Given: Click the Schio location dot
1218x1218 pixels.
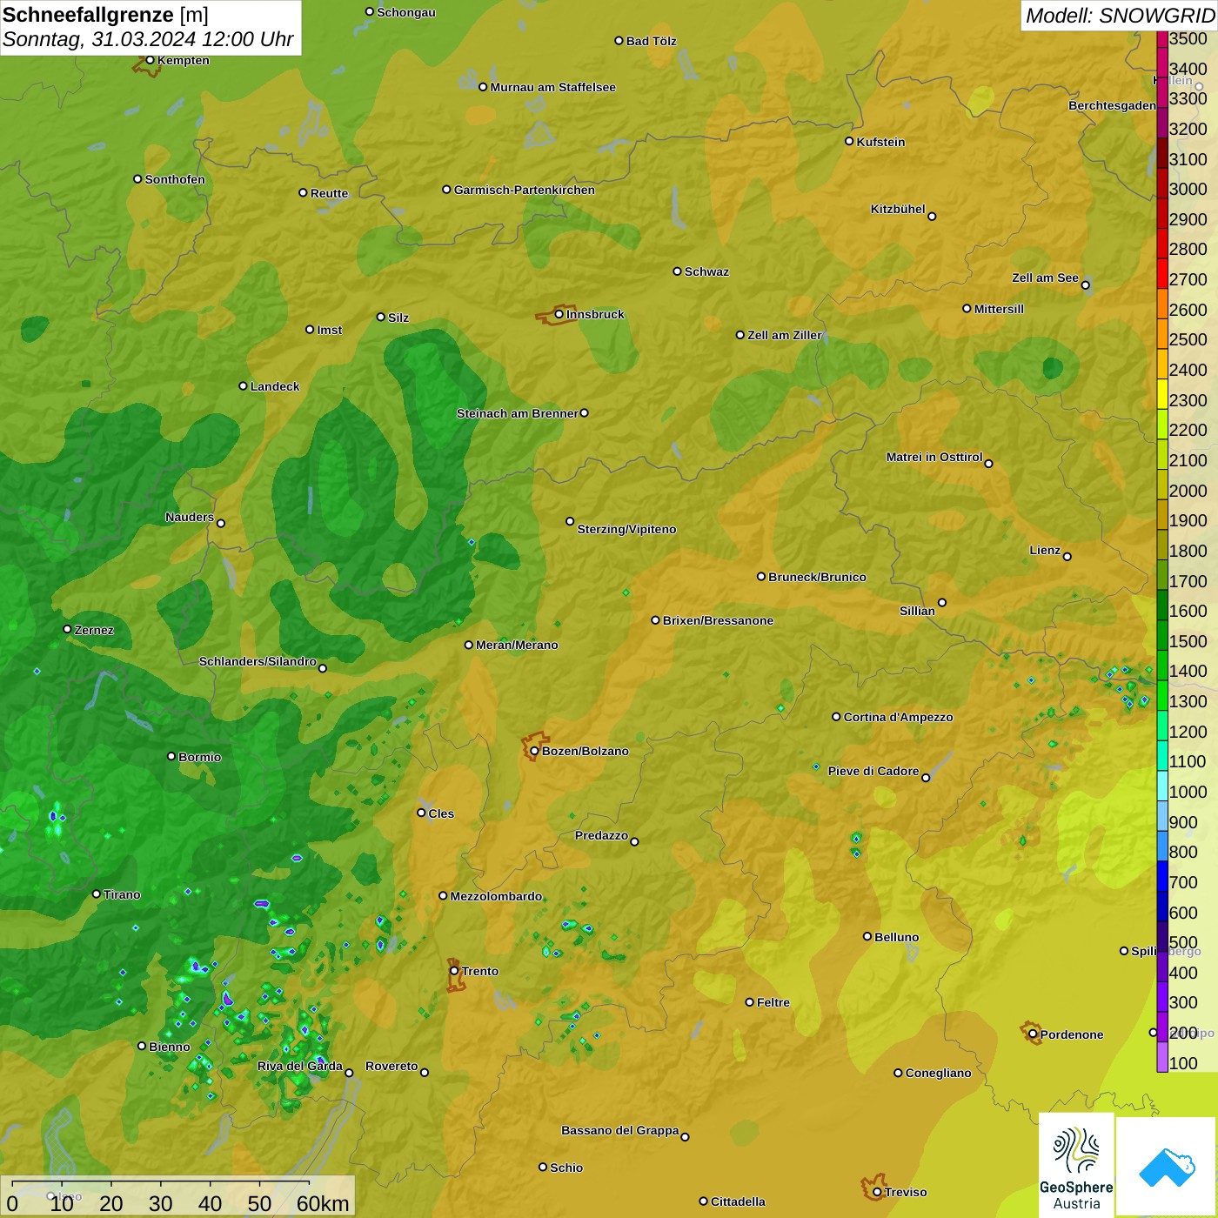Looking at the screenshot, I should [x=543, y=1167].
